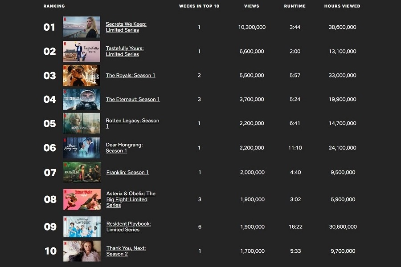Click the 11:10 runtime value

tap(295, 148)
